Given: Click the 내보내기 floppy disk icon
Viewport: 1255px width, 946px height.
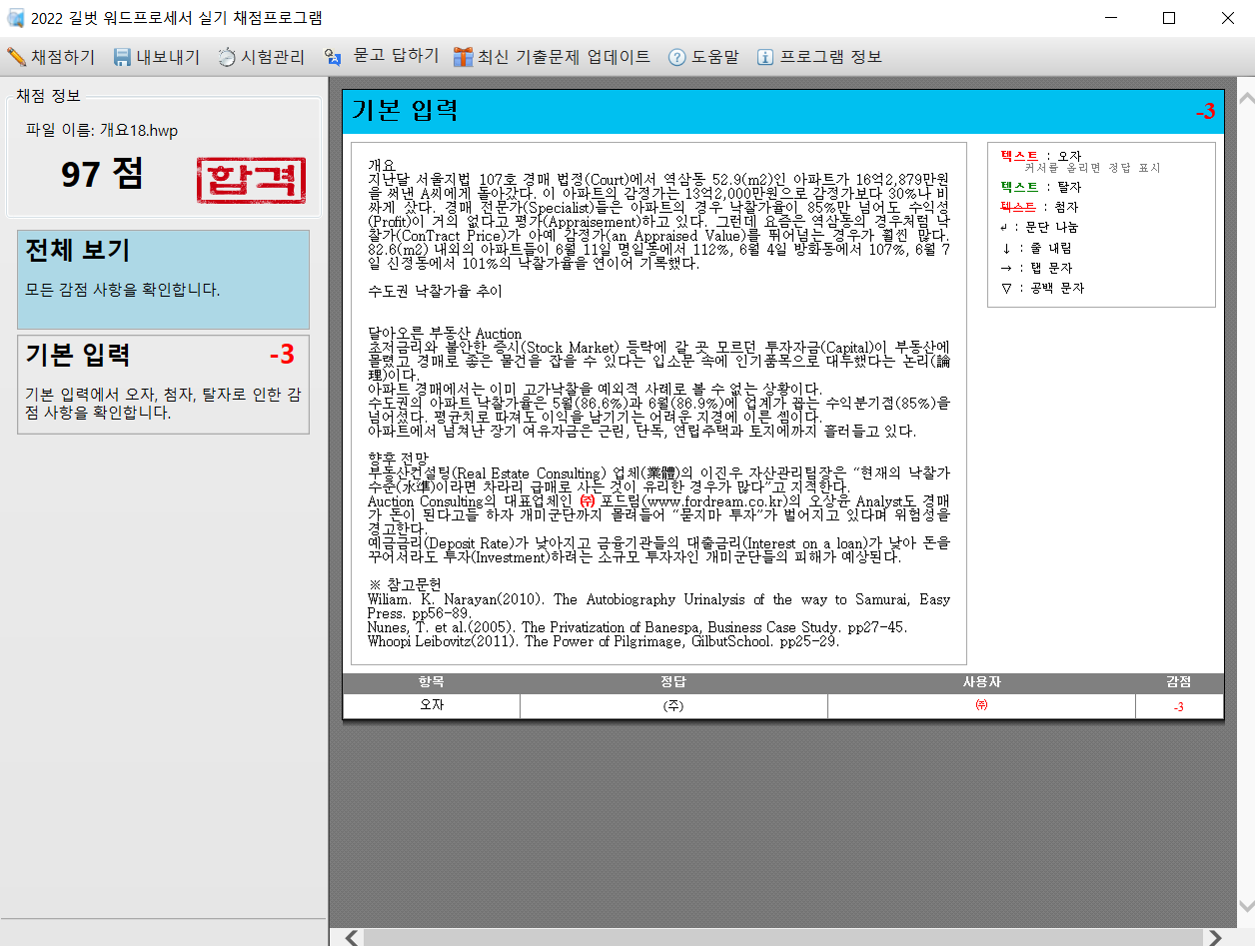Looking at the screenshot, I should (x=122, y=57).
